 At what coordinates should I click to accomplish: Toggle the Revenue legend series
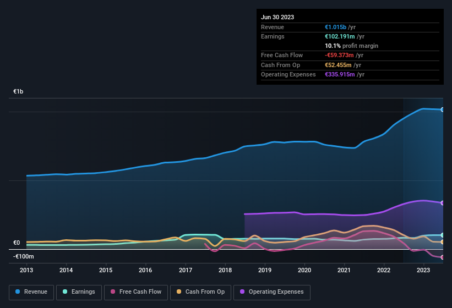[x=31, y=292]
